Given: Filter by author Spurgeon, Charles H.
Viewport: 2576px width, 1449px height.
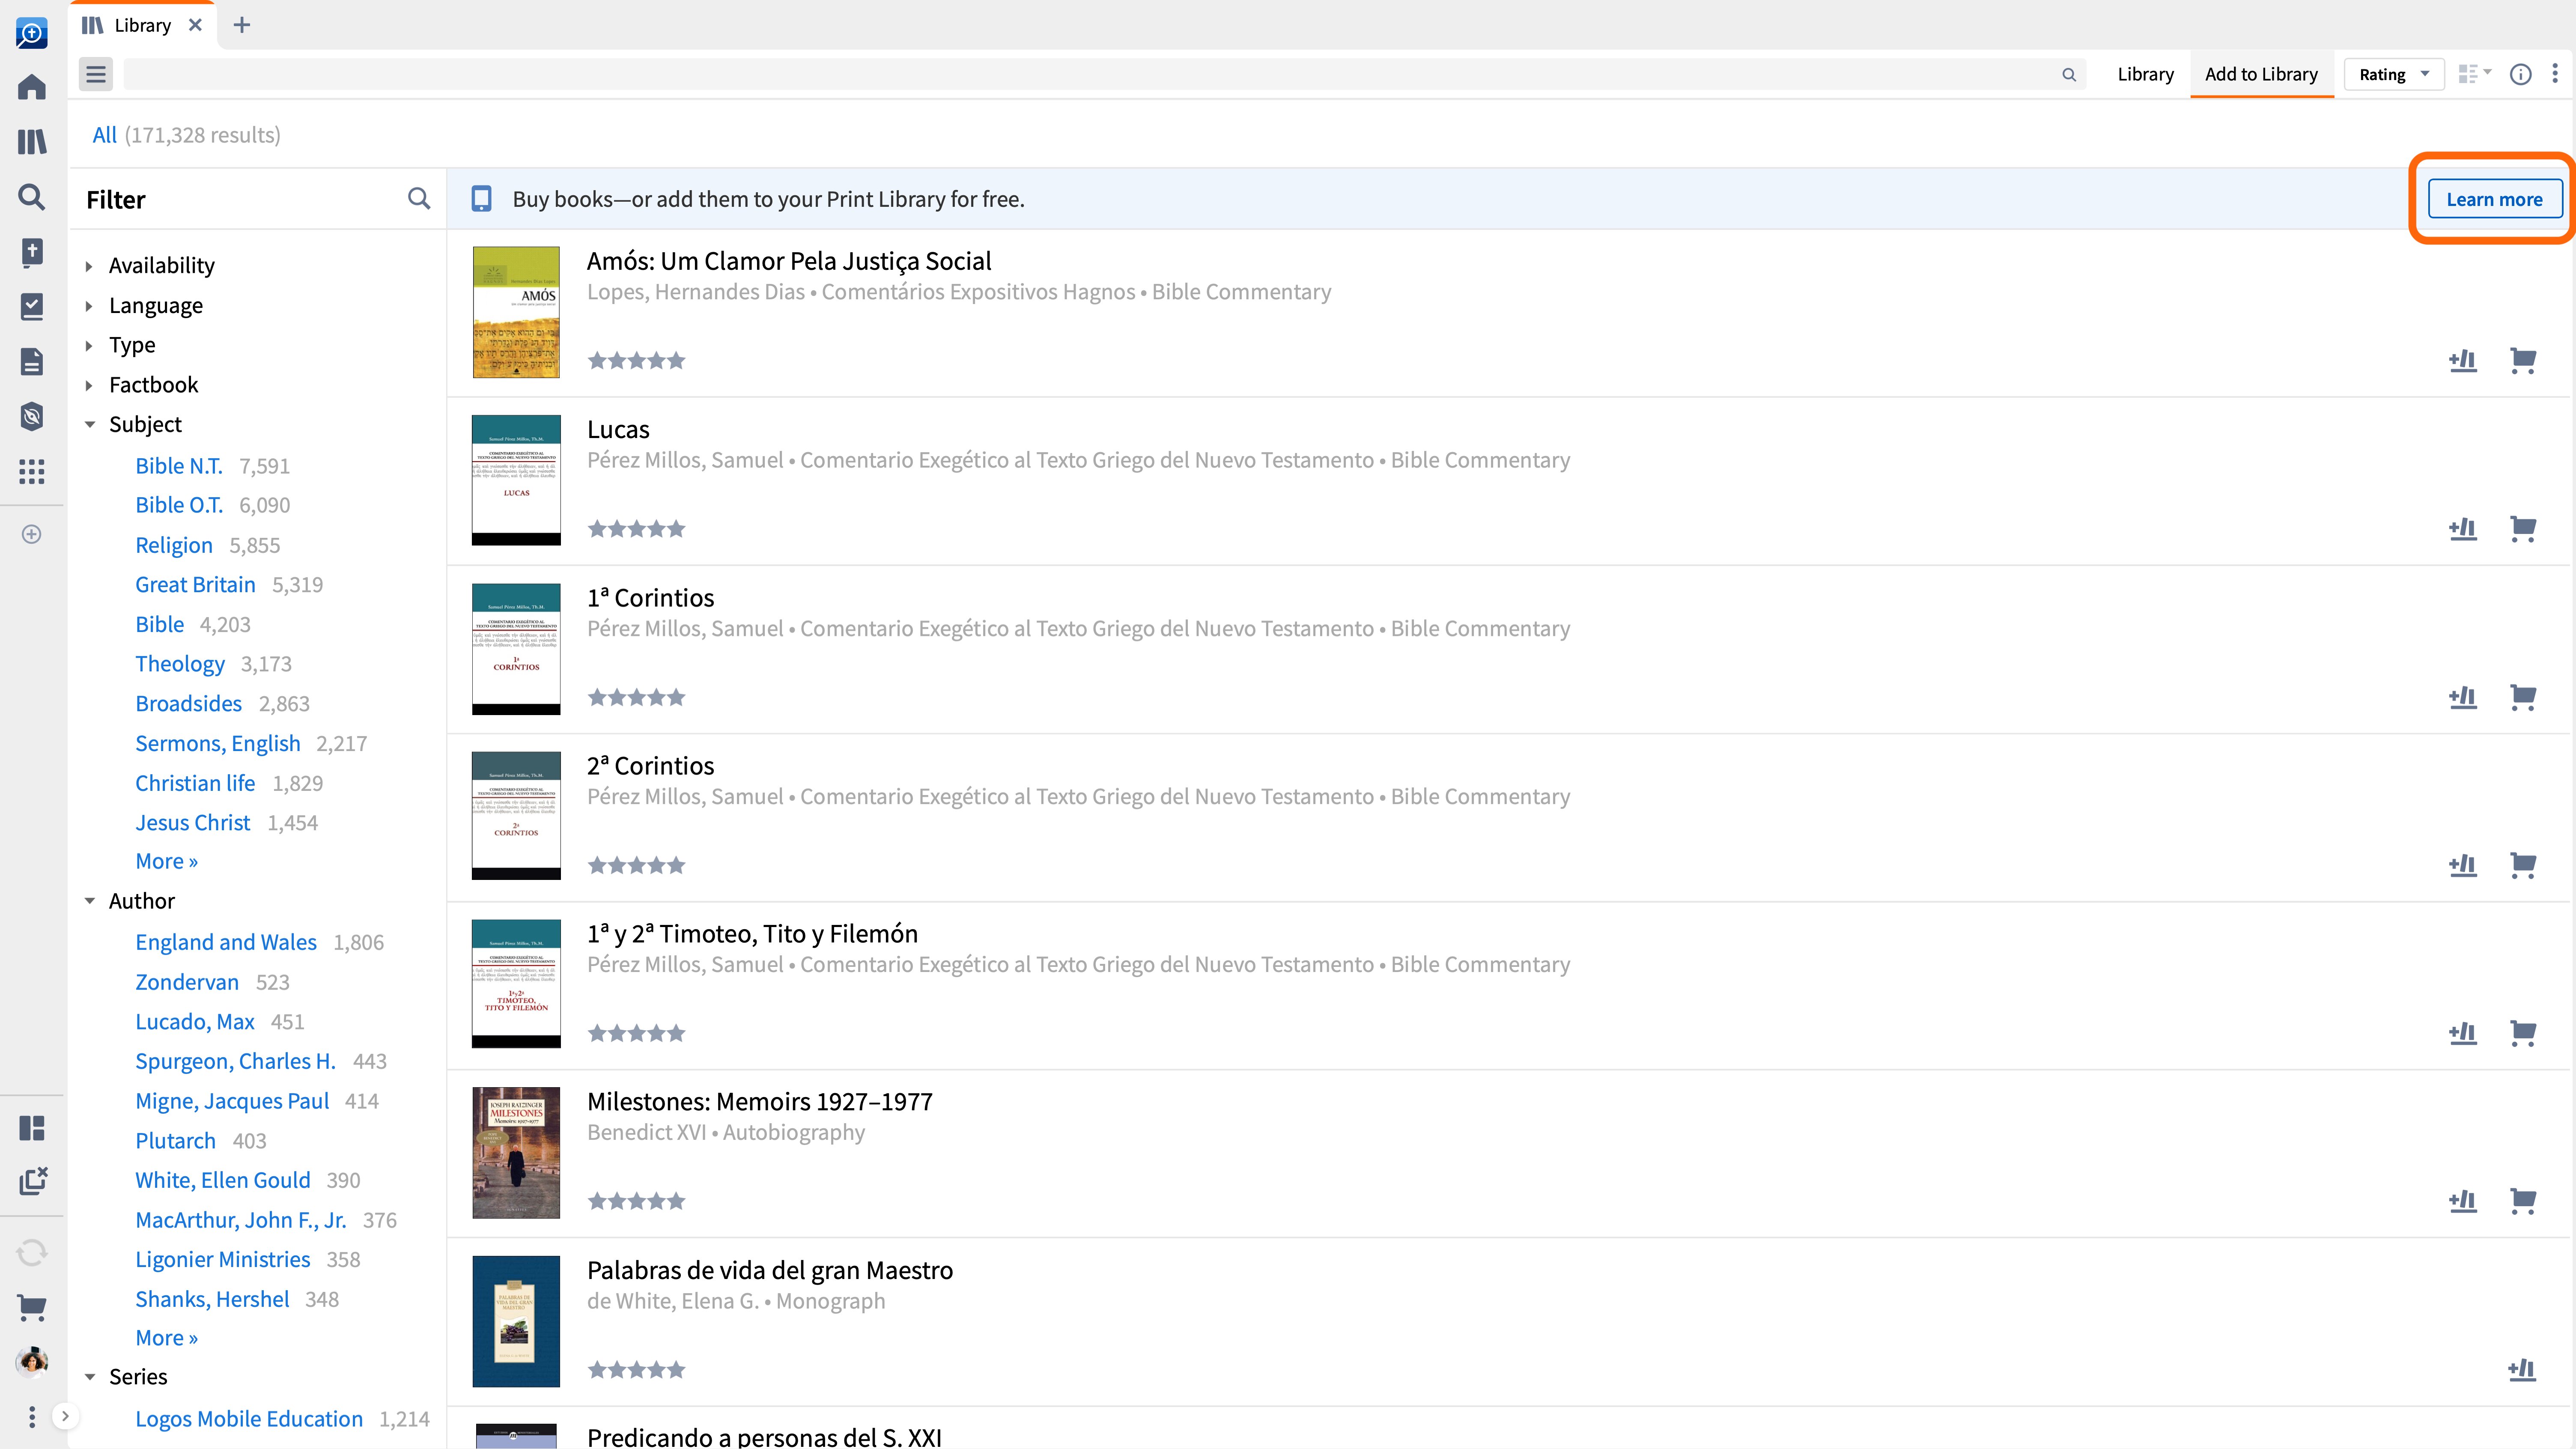Looking at the screenshot, I should tap(235, 1061).
